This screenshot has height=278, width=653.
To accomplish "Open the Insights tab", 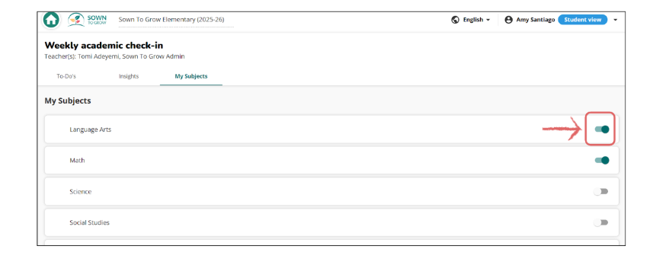I will (129, 77).
